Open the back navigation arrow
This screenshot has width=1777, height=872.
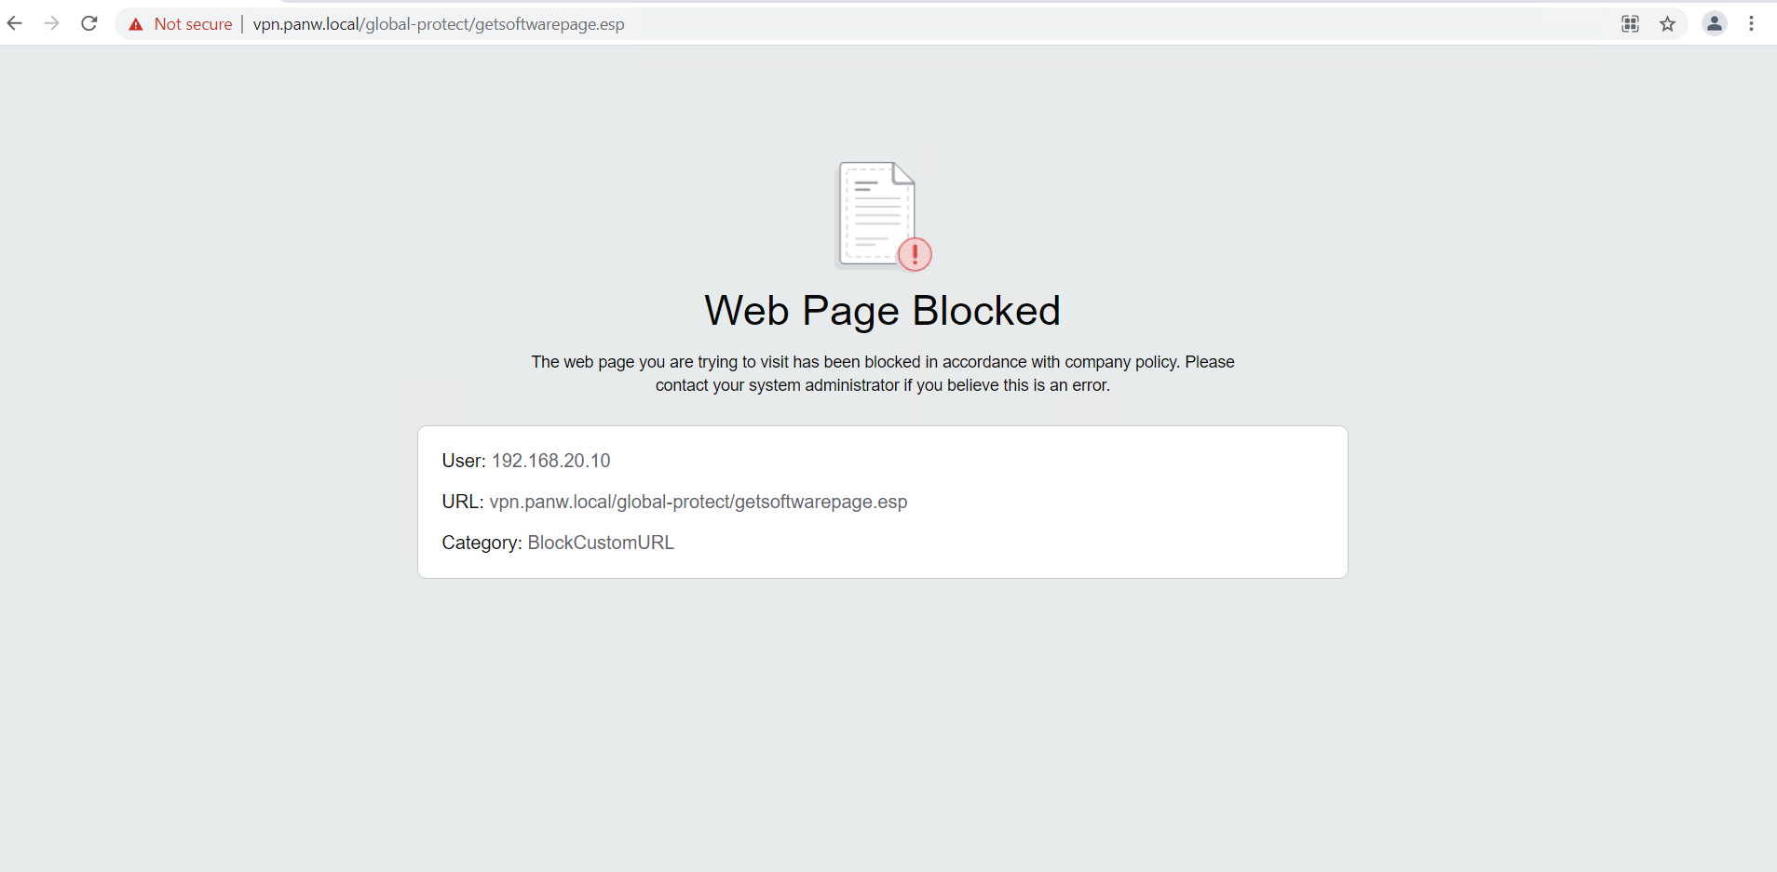coord(15,23)
